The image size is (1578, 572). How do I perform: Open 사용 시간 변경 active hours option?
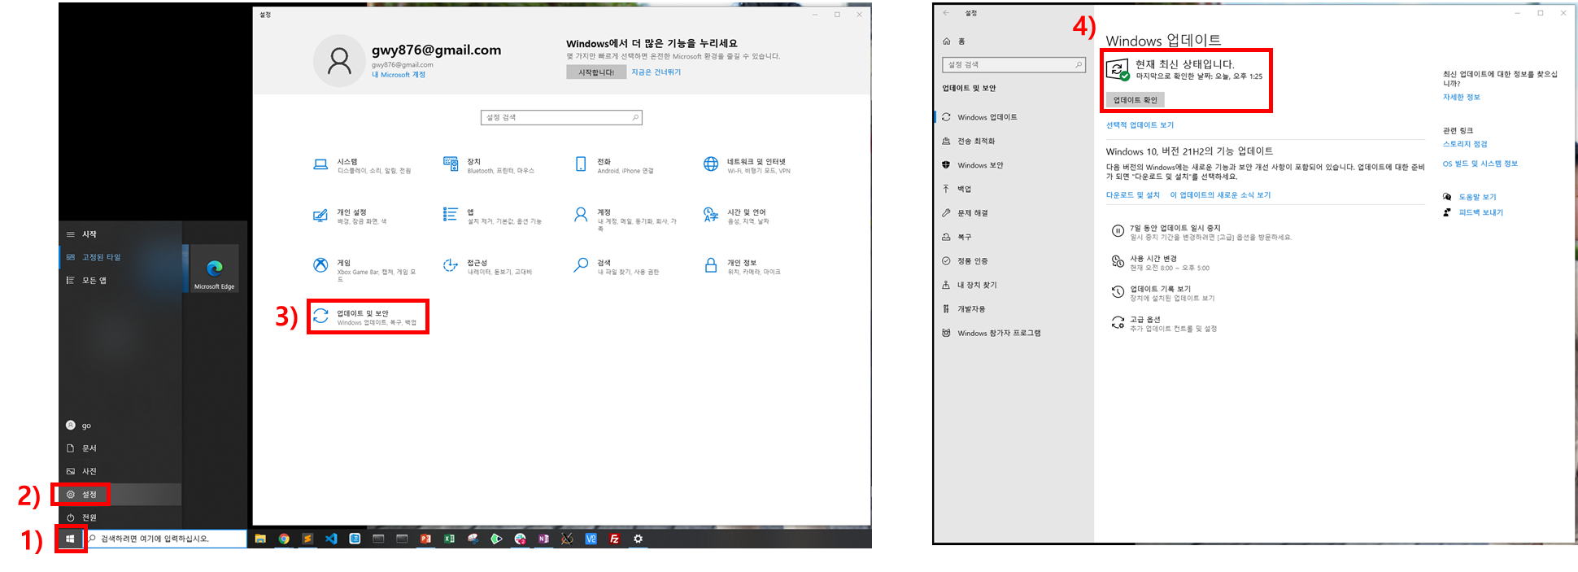tap(1160, 263)
